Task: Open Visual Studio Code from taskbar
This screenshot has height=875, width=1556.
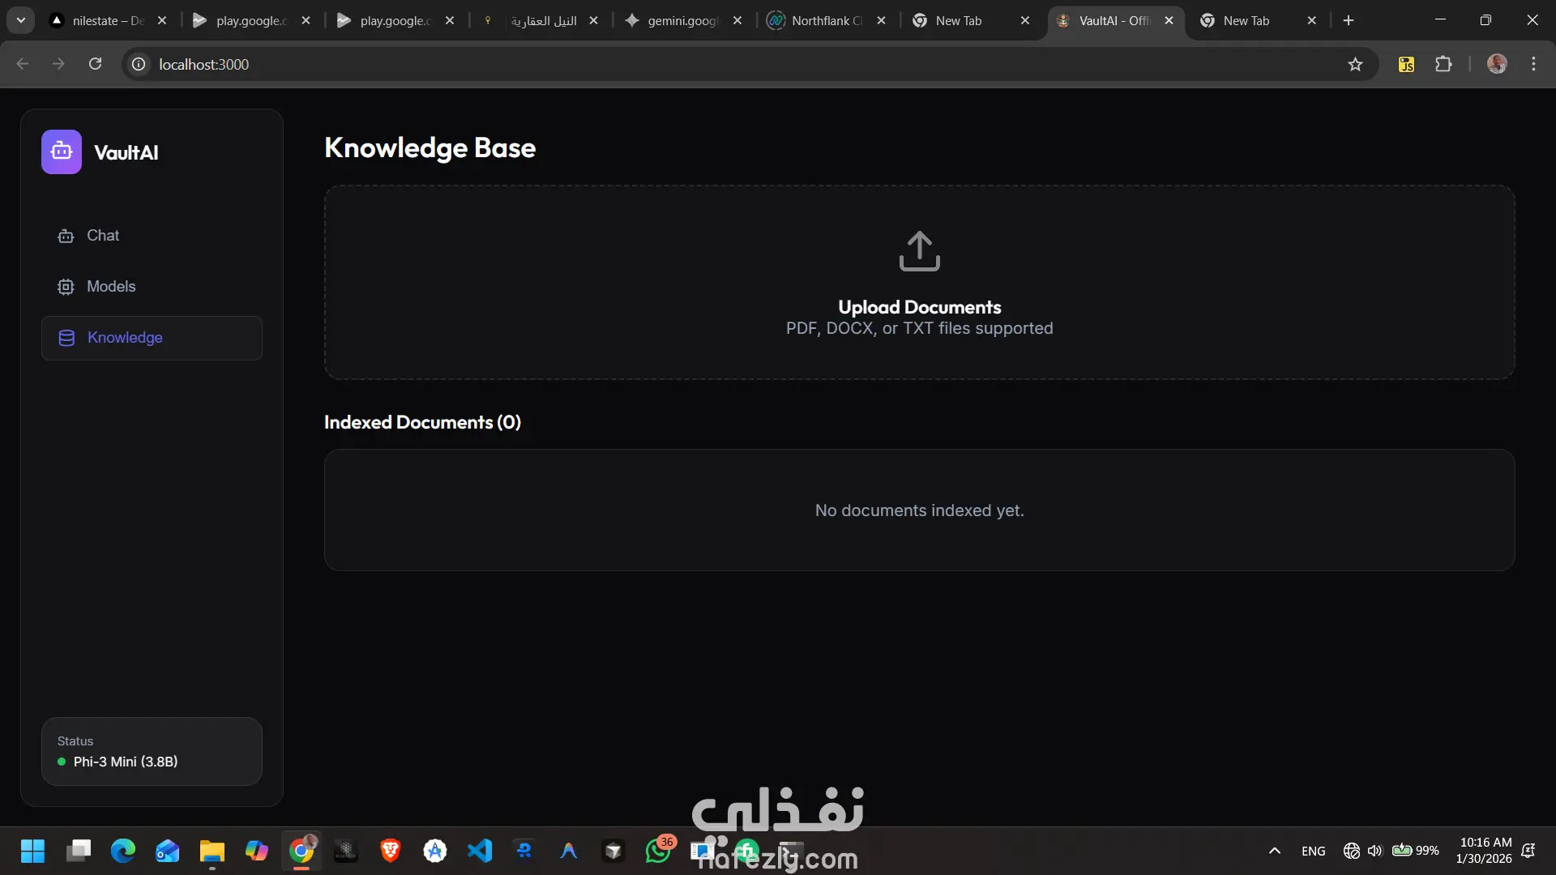Action: (480, 851)
